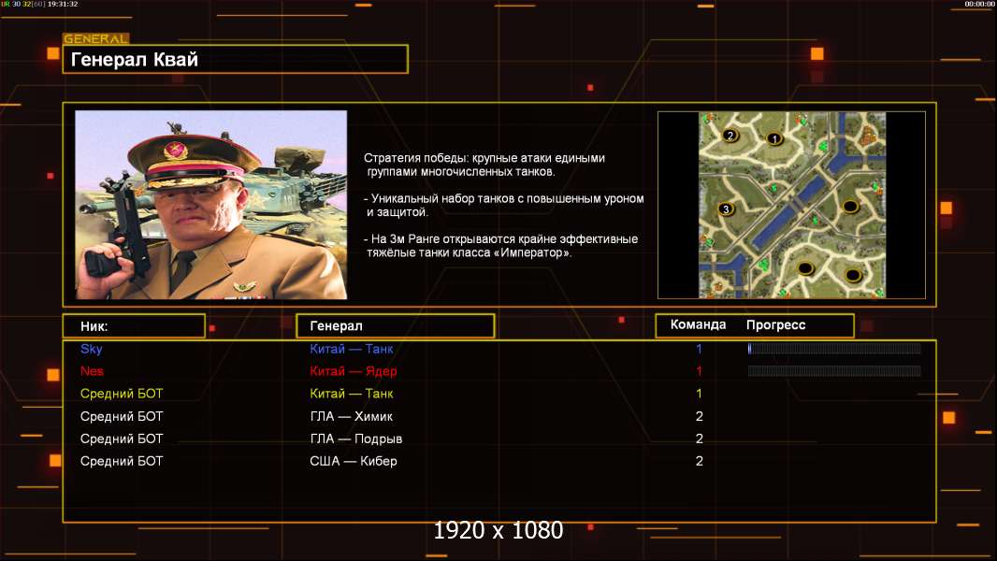997x561 pixels.
Task: Select player name 'Nes'
Action: coord(92,370)
